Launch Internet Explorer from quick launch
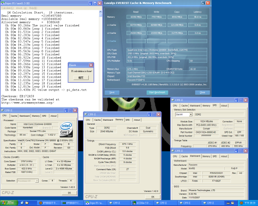 pyautogui.click(x=22, y=203)
